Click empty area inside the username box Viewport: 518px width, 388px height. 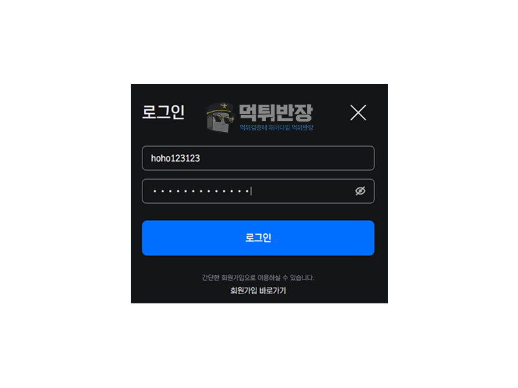pos(287,158)
